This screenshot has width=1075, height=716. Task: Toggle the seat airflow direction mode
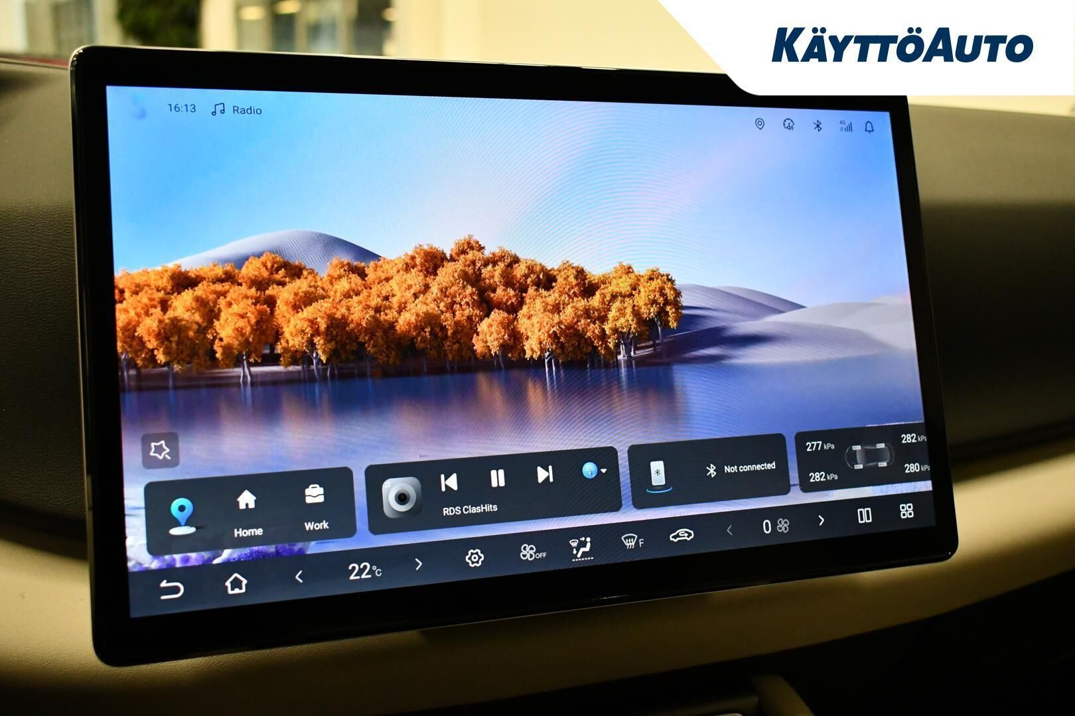coord(581,548)
